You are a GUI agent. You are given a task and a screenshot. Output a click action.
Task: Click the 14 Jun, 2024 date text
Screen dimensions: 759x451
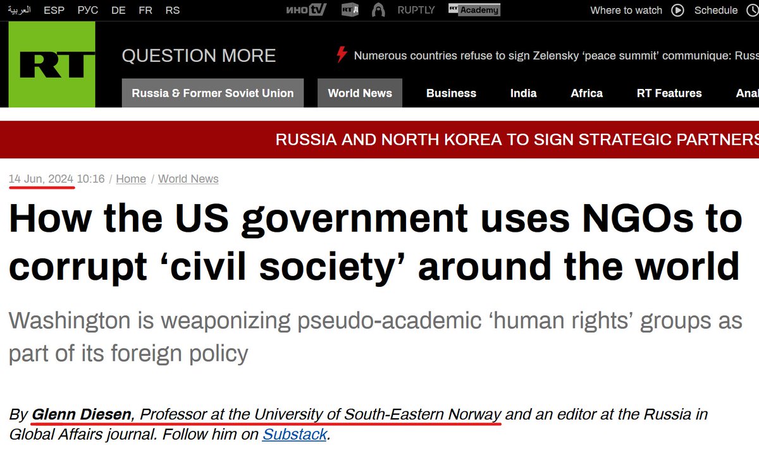point(41,179)
